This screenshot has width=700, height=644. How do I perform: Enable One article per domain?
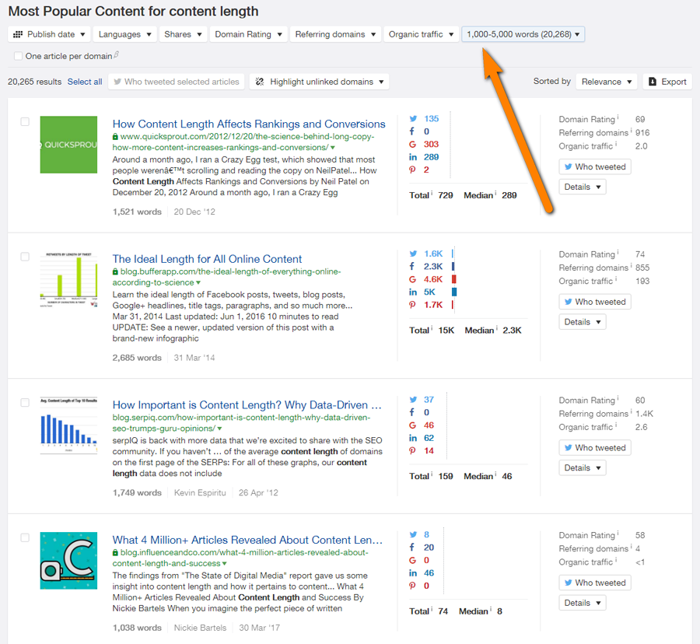[x=19, y=56]
